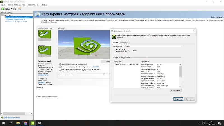Click the 'О программе' button
The height and width of the screenshot is (126, 224).
point(176,90)
